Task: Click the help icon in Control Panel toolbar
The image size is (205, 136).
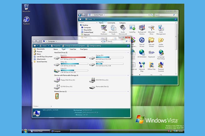Action: (175, 19)
